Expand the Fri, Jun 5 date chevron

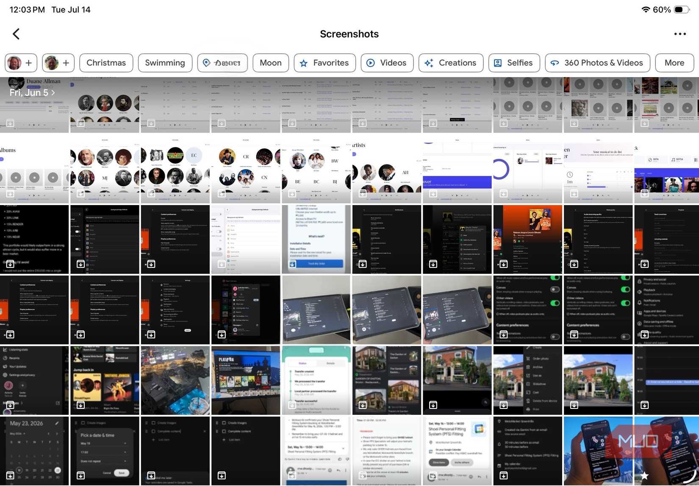[53, 92]
